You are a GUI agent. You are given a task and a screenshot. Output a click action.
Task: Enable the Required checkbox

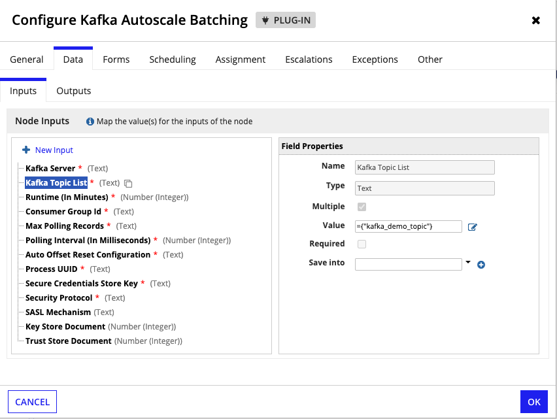click(362, 244)
